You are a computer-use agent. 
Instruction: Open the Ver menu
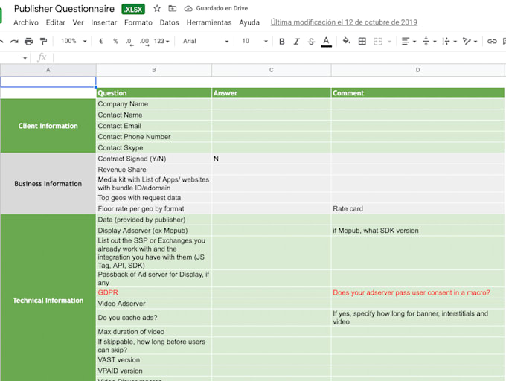tap(78, 22)
